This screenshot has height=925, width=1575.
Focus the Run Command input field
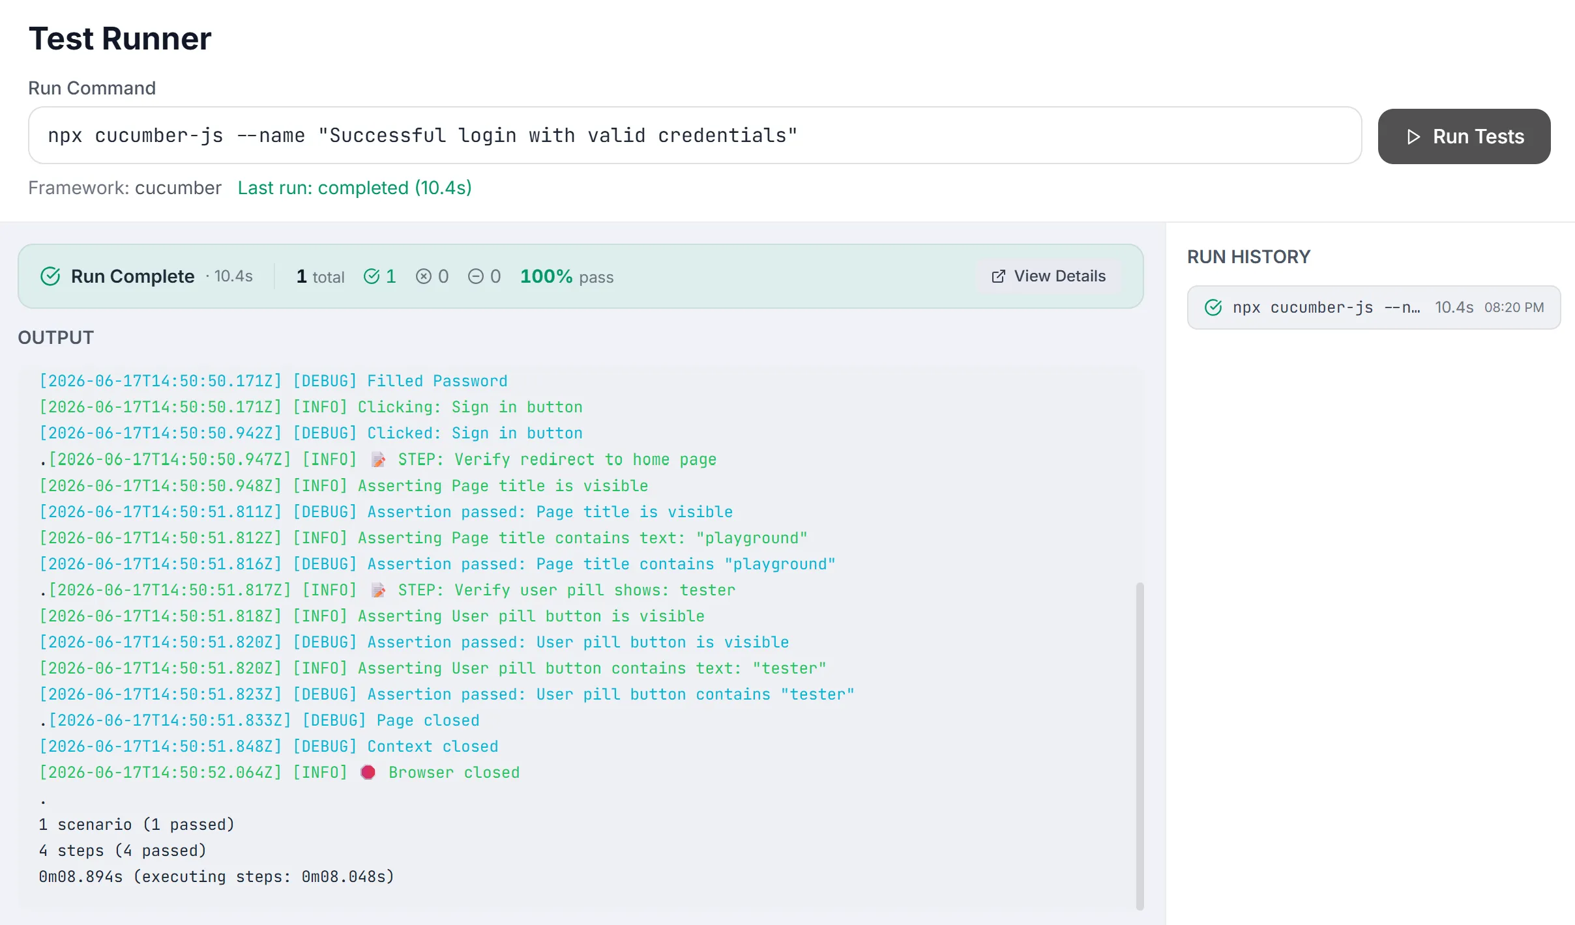pyautogui.click(x=695, y=135)
